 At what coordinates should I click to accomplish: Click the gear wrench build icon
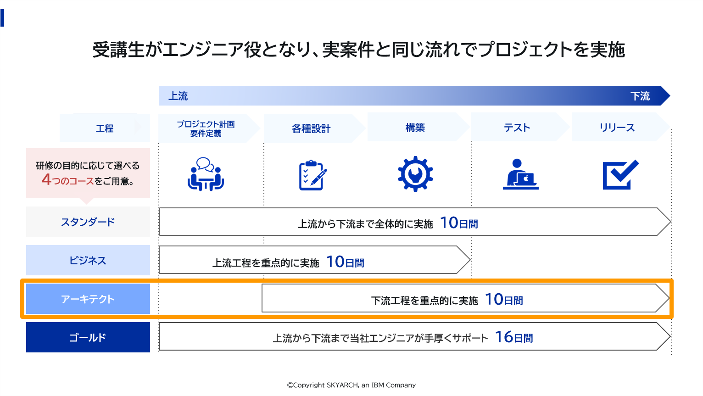pos(415,174)
